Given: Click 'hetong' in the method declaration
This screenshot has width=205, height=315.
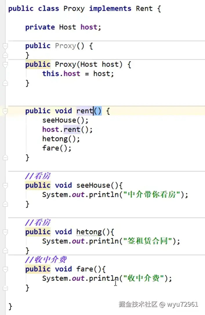Looking at the screenshot, I should click(x=89, y=232).
